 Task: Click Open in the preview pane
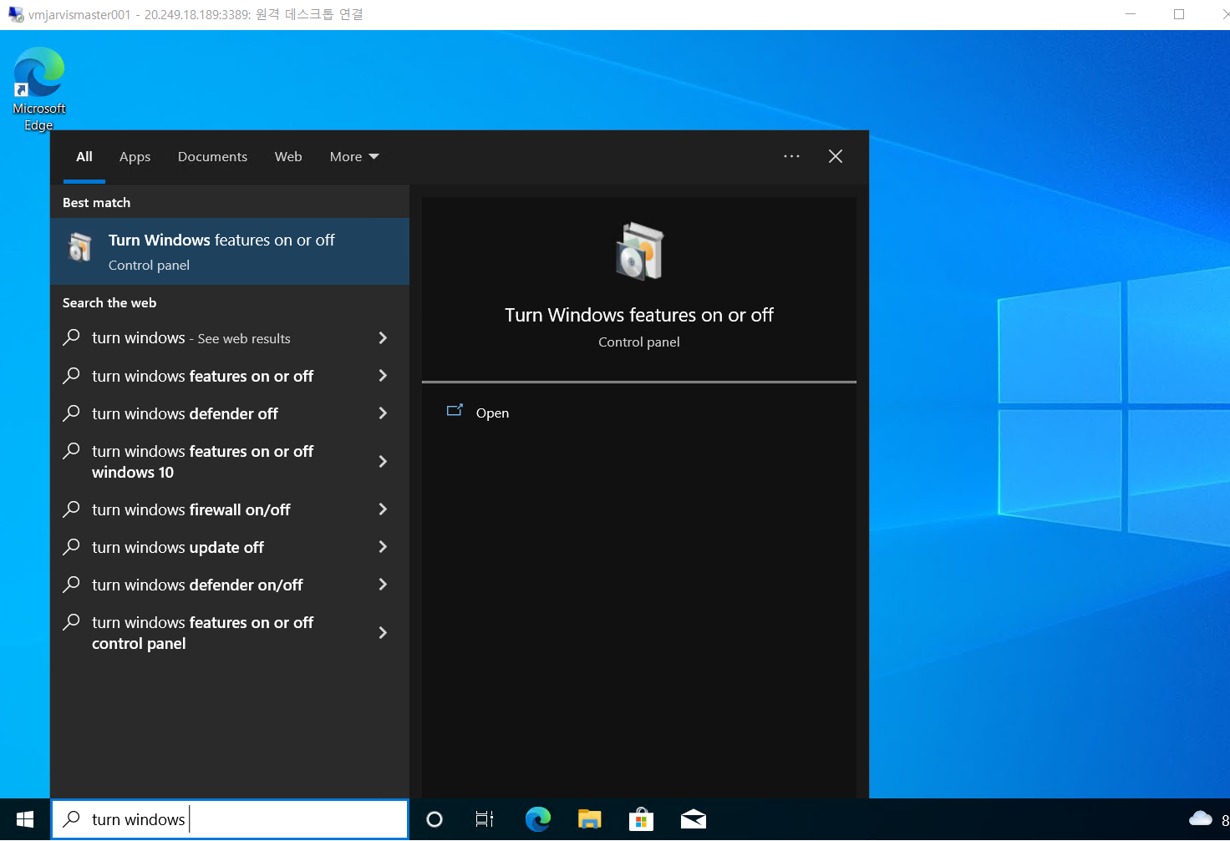pos(492,413)
